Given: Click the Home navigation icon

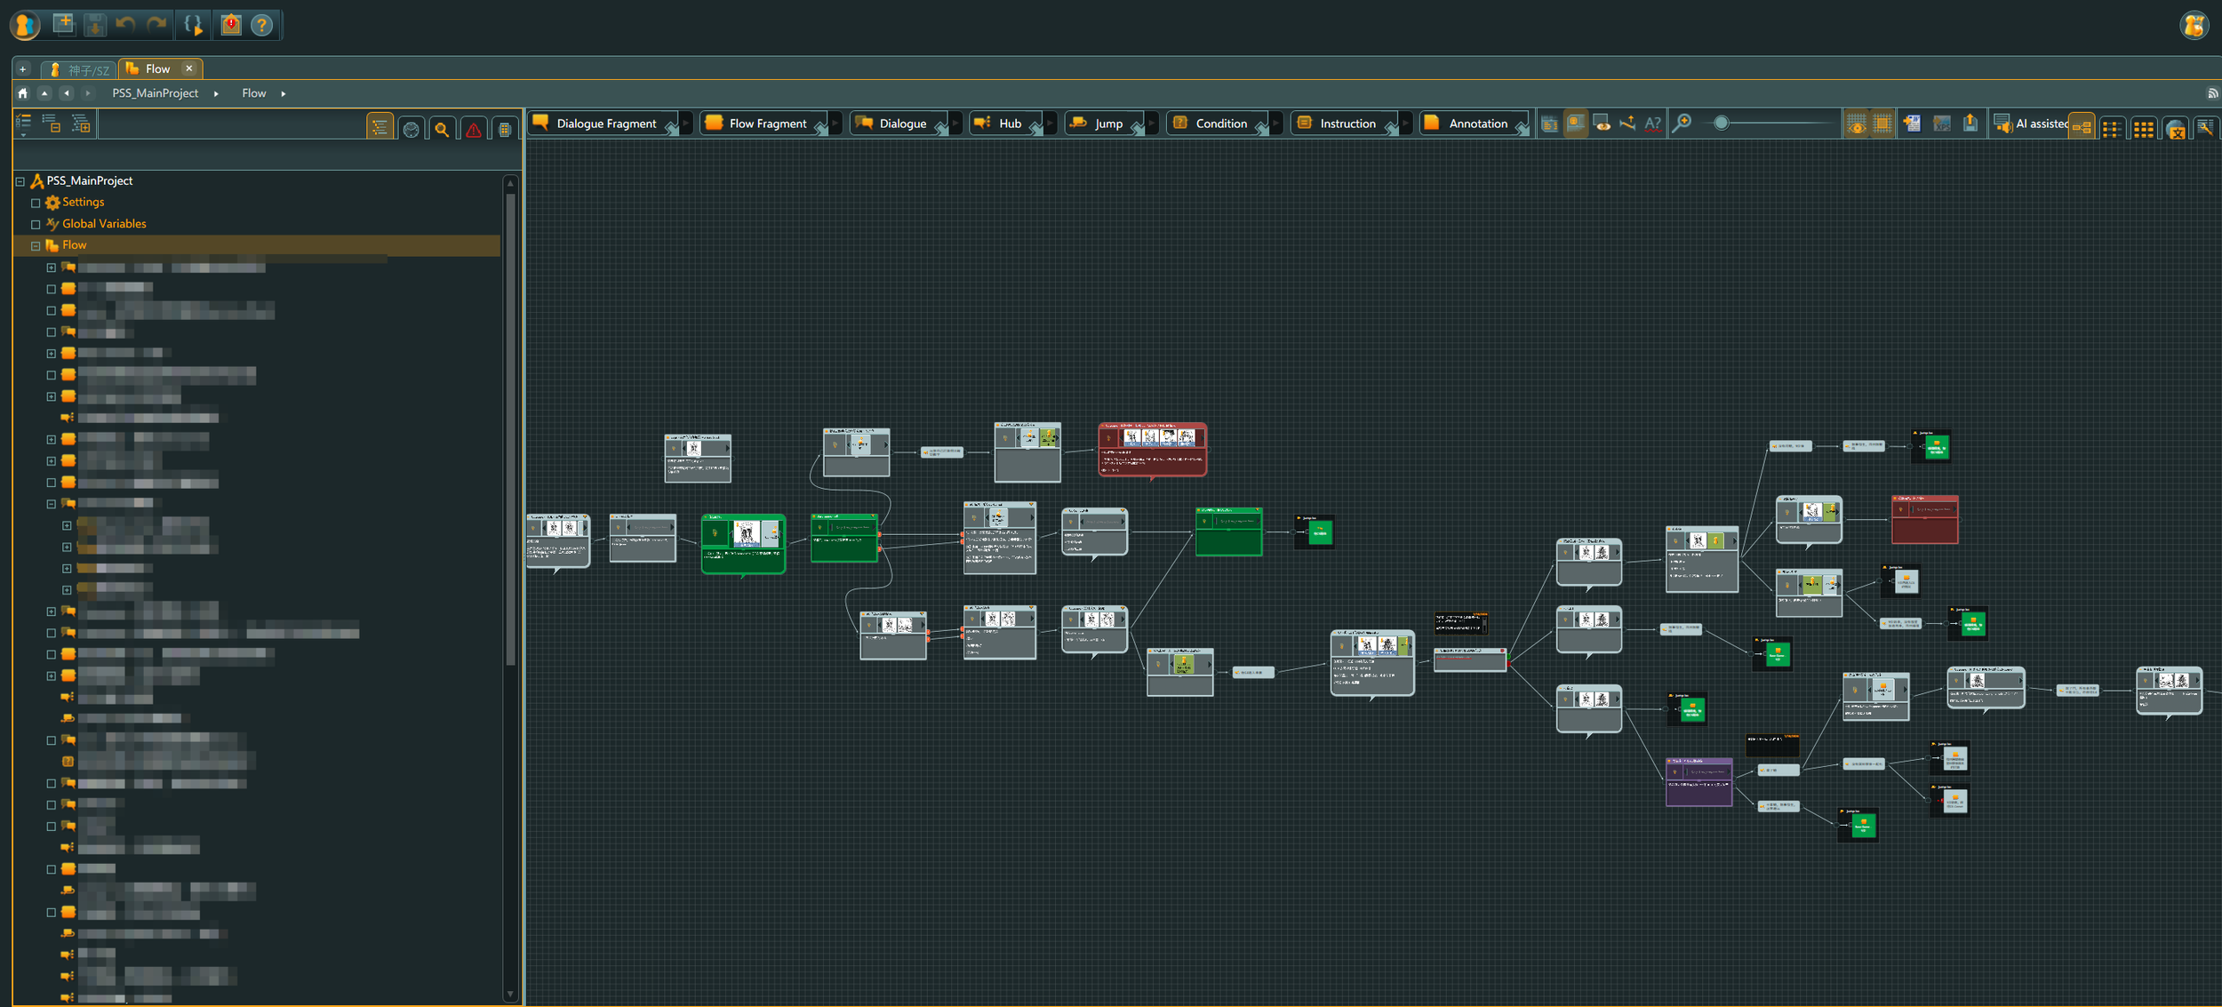Looking at the screenshot, I should coord(23,93).
